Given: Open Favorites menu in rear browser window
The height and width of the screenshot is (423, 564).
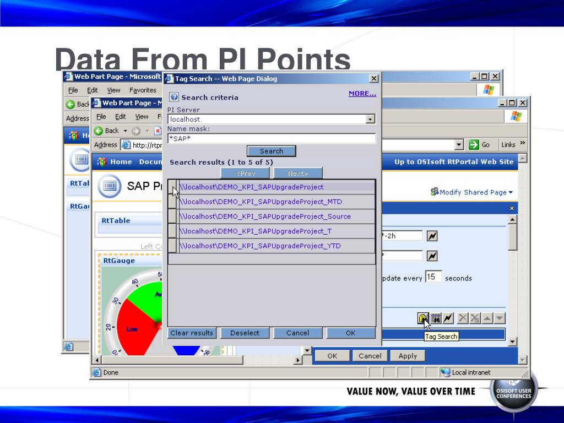Looking at the screenshot, I should [x=143, y=90].
